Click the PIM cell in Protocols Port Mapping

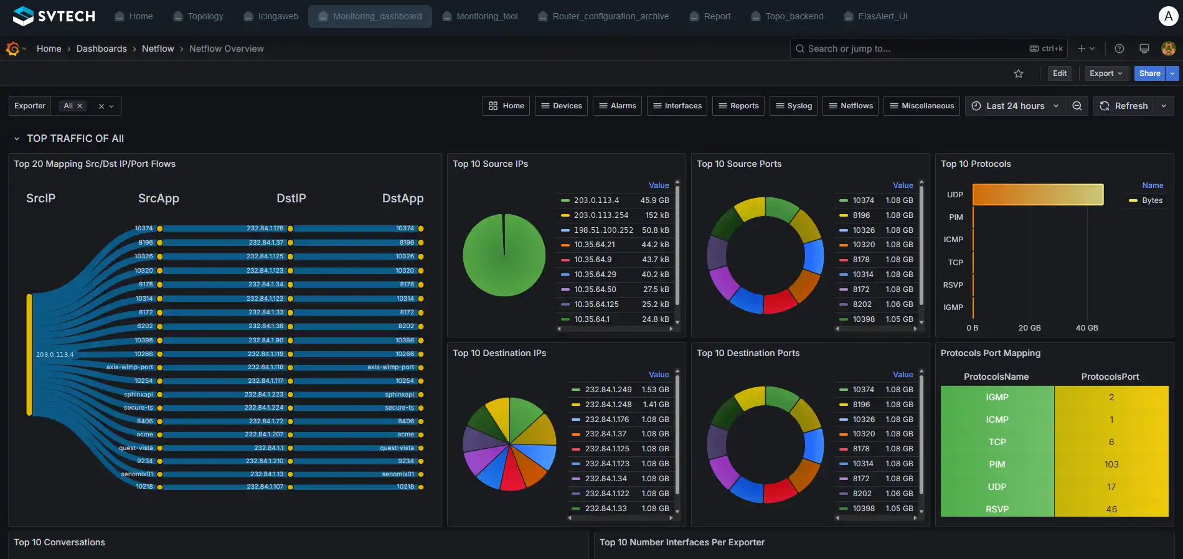coord(997,464)
